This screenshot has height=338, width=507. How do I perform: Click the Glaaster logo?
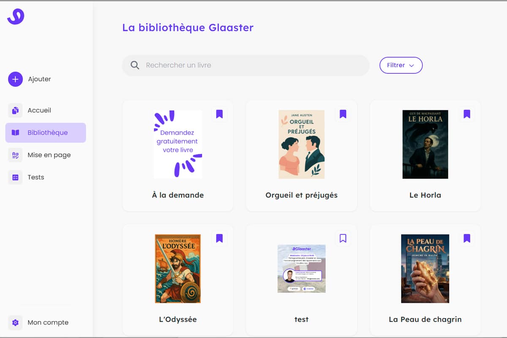16,16
